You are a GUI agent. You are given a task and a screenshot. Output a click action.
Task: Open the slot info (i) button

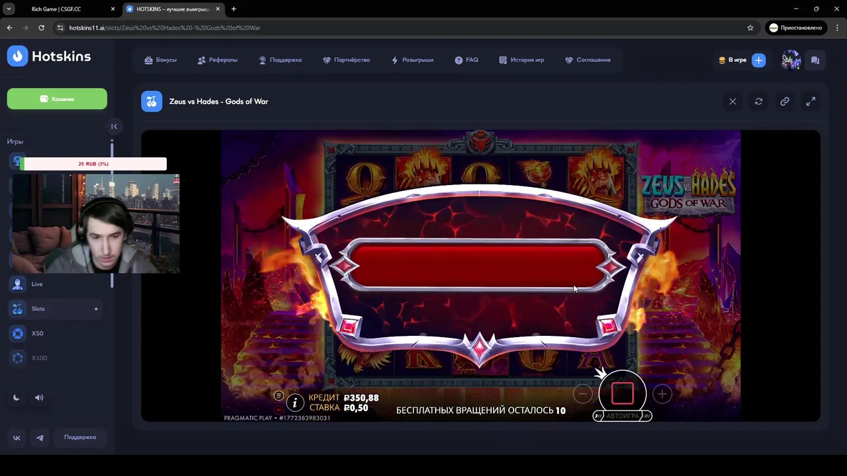pos(294,402)
